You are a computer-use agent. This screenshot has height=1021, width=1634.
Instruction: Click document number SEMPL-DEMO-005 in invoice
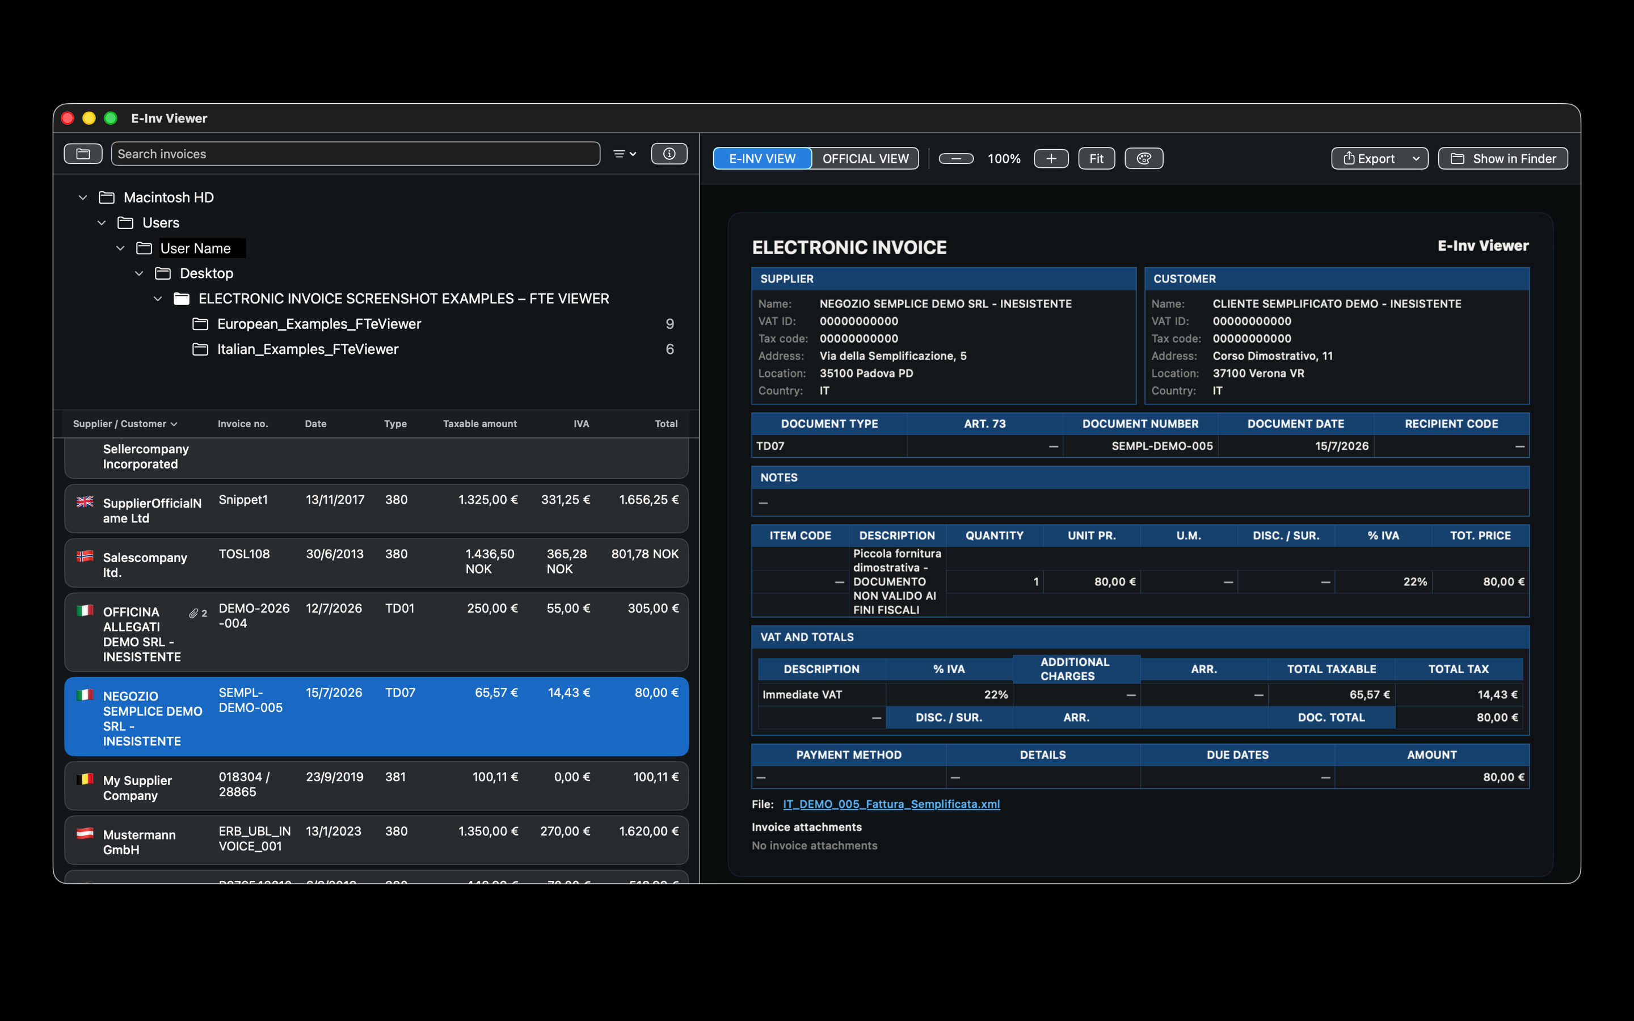pos(1162,446)
